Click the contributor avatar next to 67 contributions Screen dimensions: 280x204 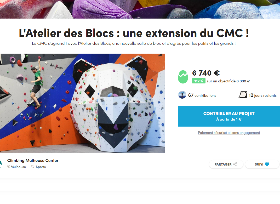click(x=182, y=95)
